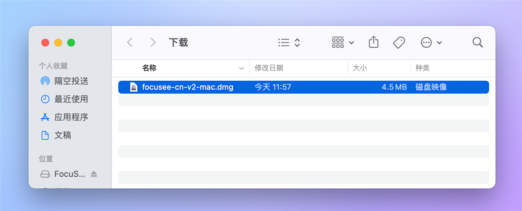Open 文稿 in the sidebar
522x211 pixels.
[x=57, y=135]
